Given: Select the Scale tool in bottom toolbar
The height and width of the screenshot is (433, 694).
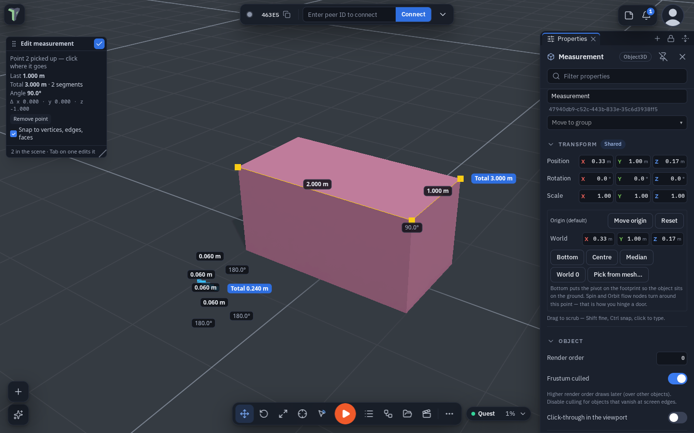Looking at the screenshot, I should coord(283,414).
